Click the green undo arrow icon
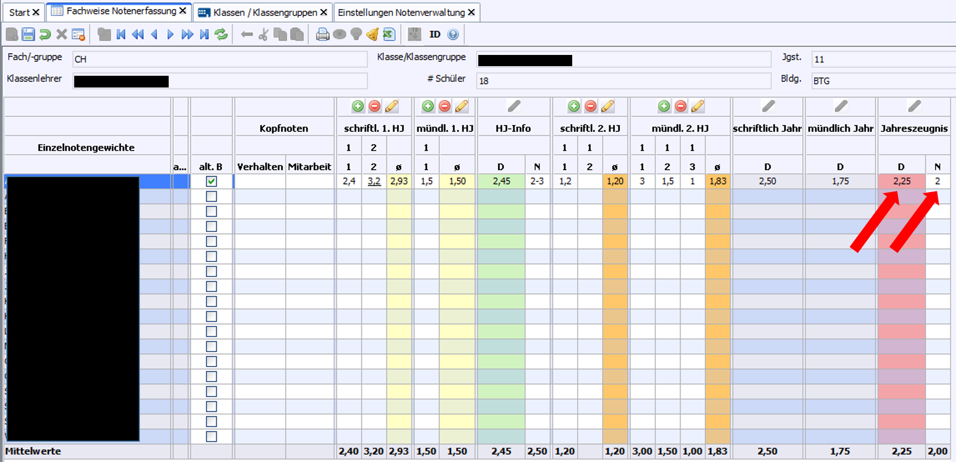 [x=45, y=35]
